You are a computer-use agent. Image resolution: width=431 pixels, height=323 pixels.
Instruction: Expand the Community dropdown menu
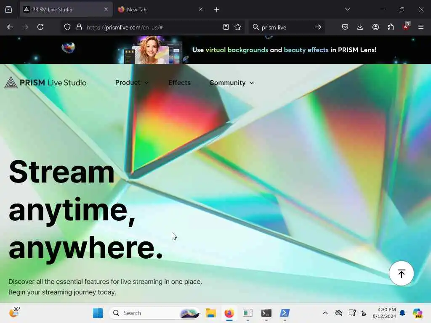point(231,82)
